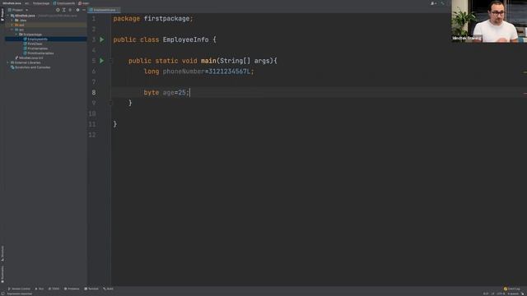Click the indent spaces indicator in status bar
The image size is (527, 296).
pyautogui.click(x=513, y=294)
